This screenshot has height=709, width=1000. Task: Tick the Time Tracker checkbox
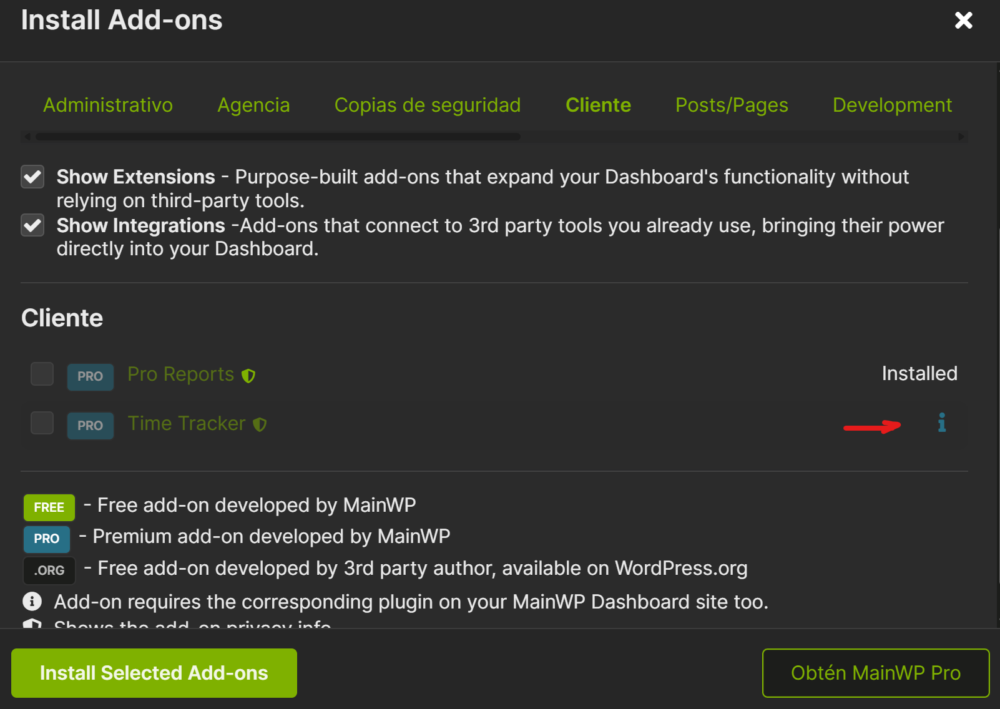point(42,423)
